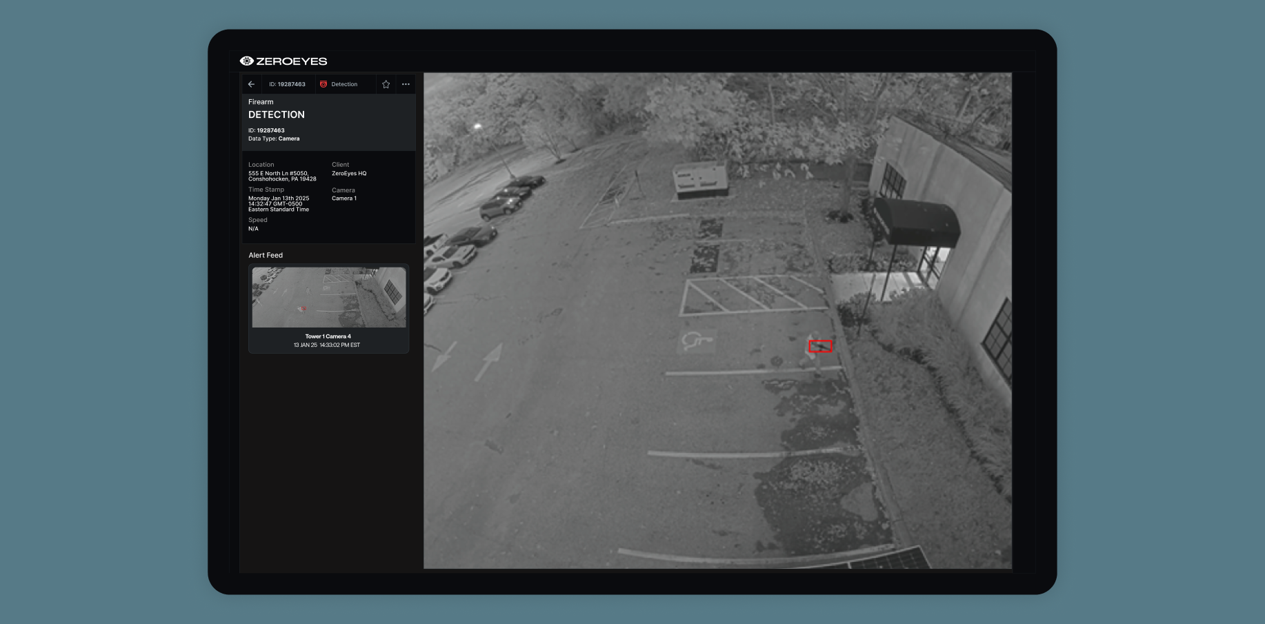Click the back arrow in detection panel

pyautogui.click(x=251, y=84)
